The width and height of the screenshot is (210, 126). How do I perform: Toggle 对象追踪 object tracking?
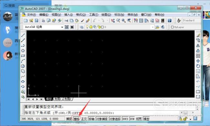tap(115, 119)
